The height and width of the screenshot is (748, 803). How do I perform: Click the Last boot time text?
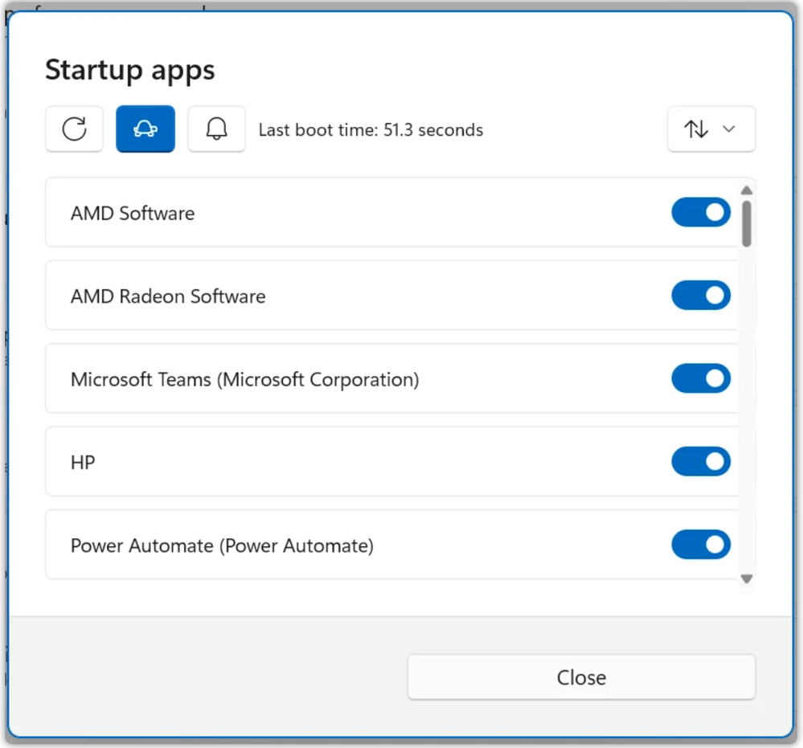coord(371,130)
